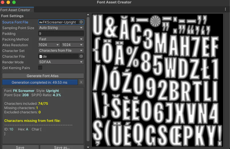Click the generated font atlas preview

[157, 80]
